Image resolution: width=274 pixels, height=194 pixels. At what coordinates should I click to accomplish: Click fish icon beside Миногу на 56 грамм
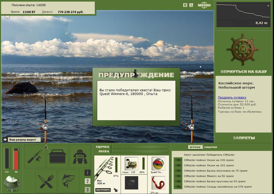click(178, 176)
